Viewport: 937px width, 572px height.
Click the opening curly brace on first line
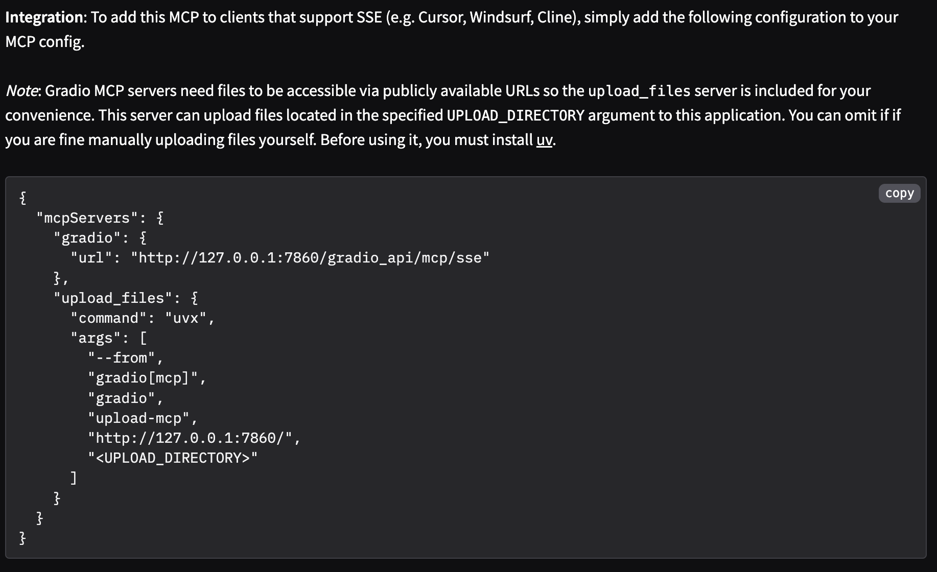coord(22,198)
